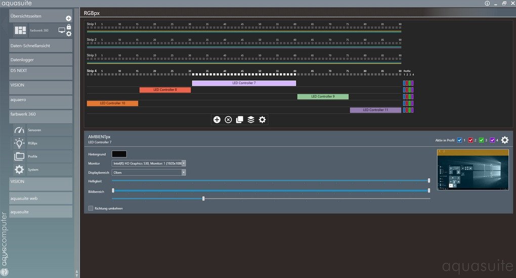Expand the Displaybereich dropdown showing Oben
The height and width of the screenshot is (278, 516).
(184, 172)
